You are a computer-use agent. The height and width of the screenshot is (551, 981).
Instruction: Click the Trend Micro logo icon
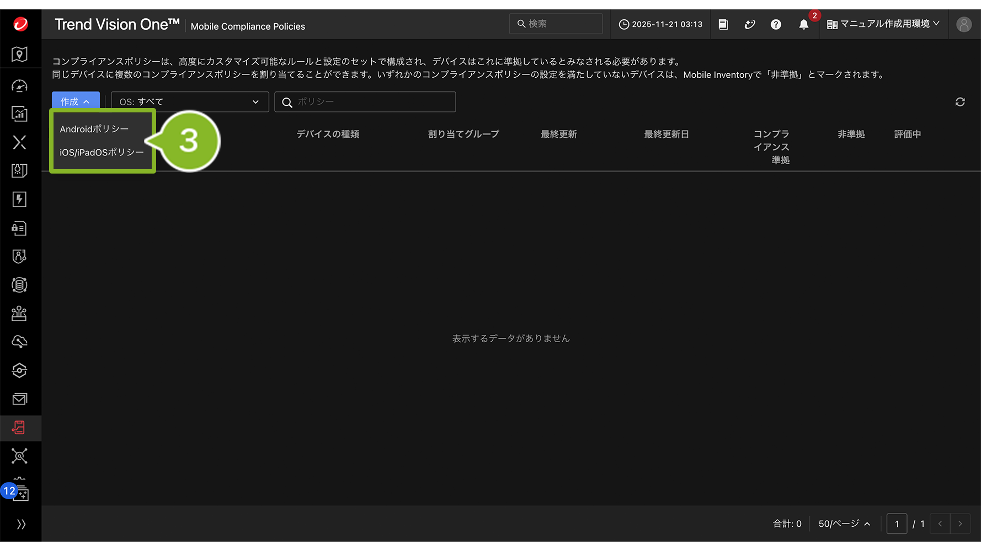point(20,24)
